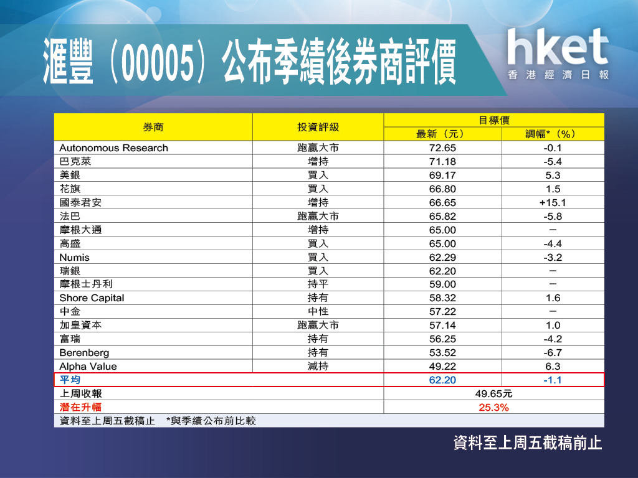Click the 57.14 target price
The height and width of the screenshot is (478, 638).
coord(442,325)
